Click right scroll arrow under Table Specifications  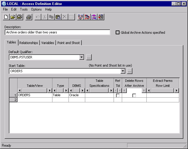(111, 90)
